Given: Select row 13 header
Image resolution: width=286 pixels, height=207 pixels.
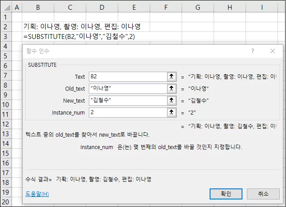Looking at the screenshot, I should point(6,134).
